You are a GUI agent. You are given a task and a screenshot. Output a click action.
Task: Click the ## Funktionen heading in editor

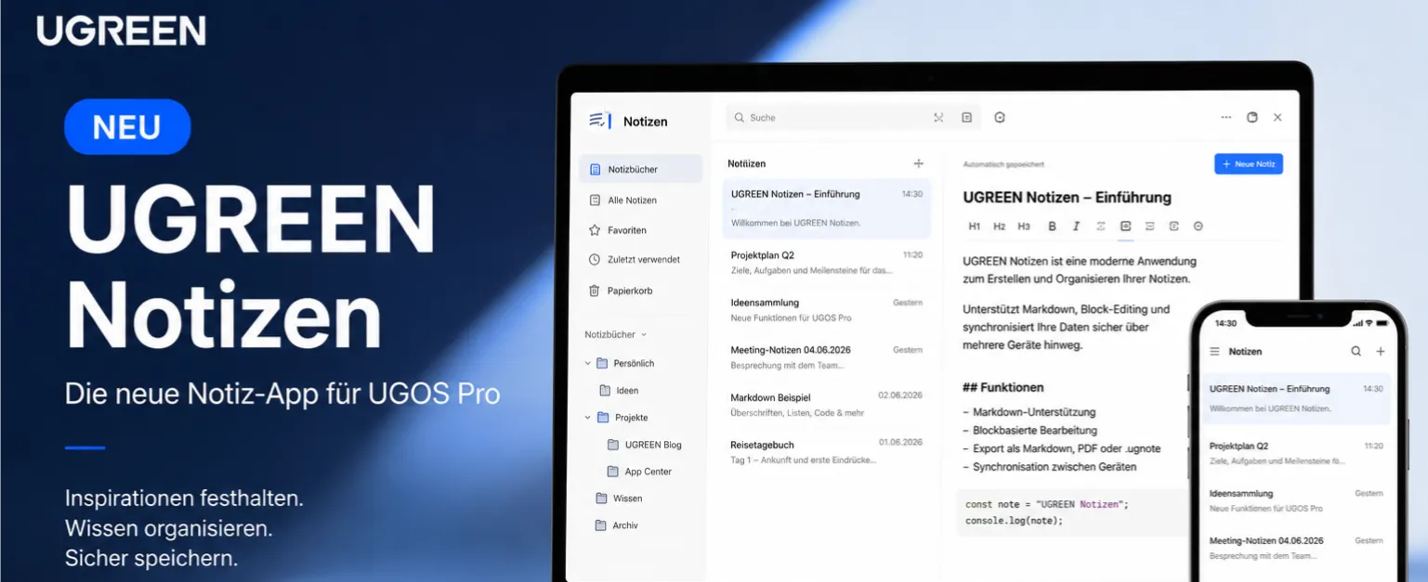[1002, 387]
